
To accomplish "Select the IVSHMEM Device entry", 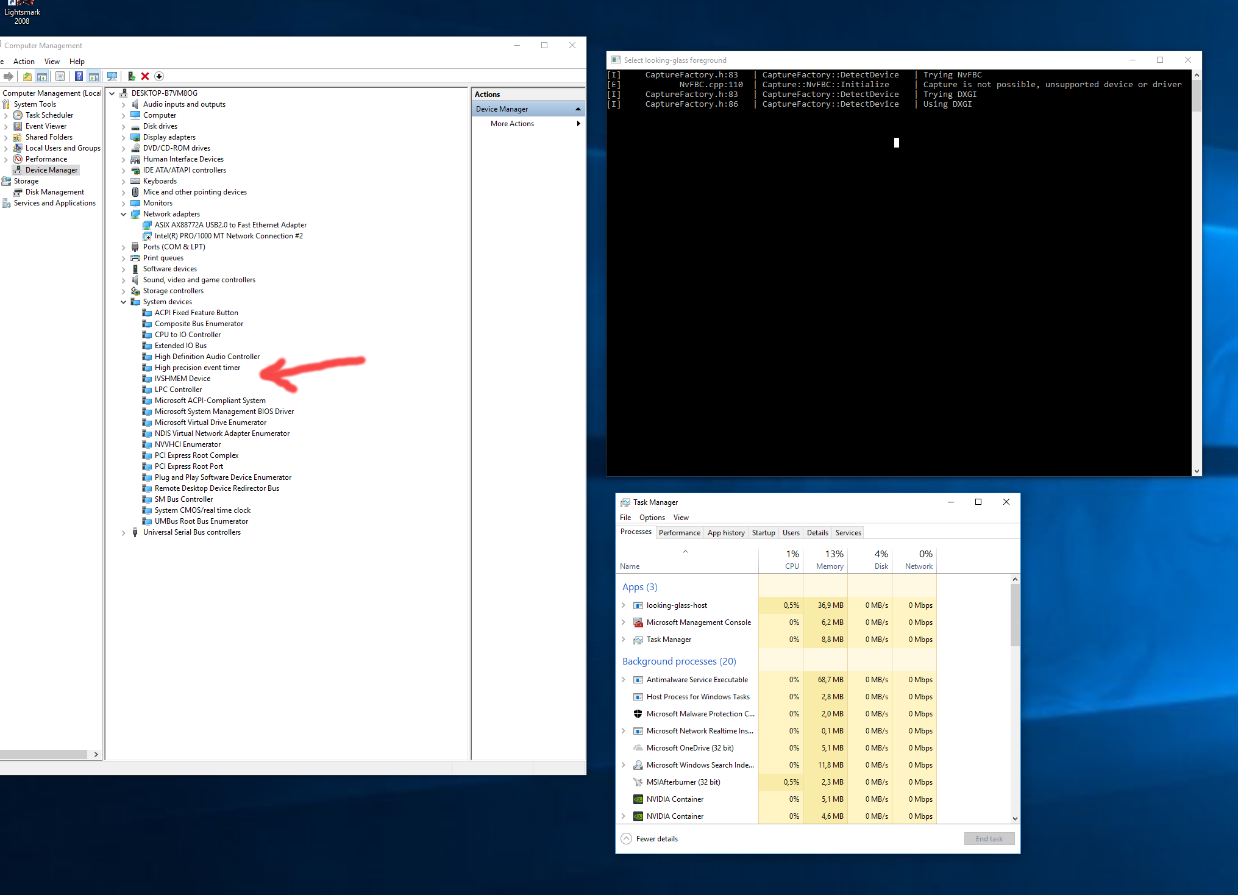I will pyautogui.click(x=182, y=379).
